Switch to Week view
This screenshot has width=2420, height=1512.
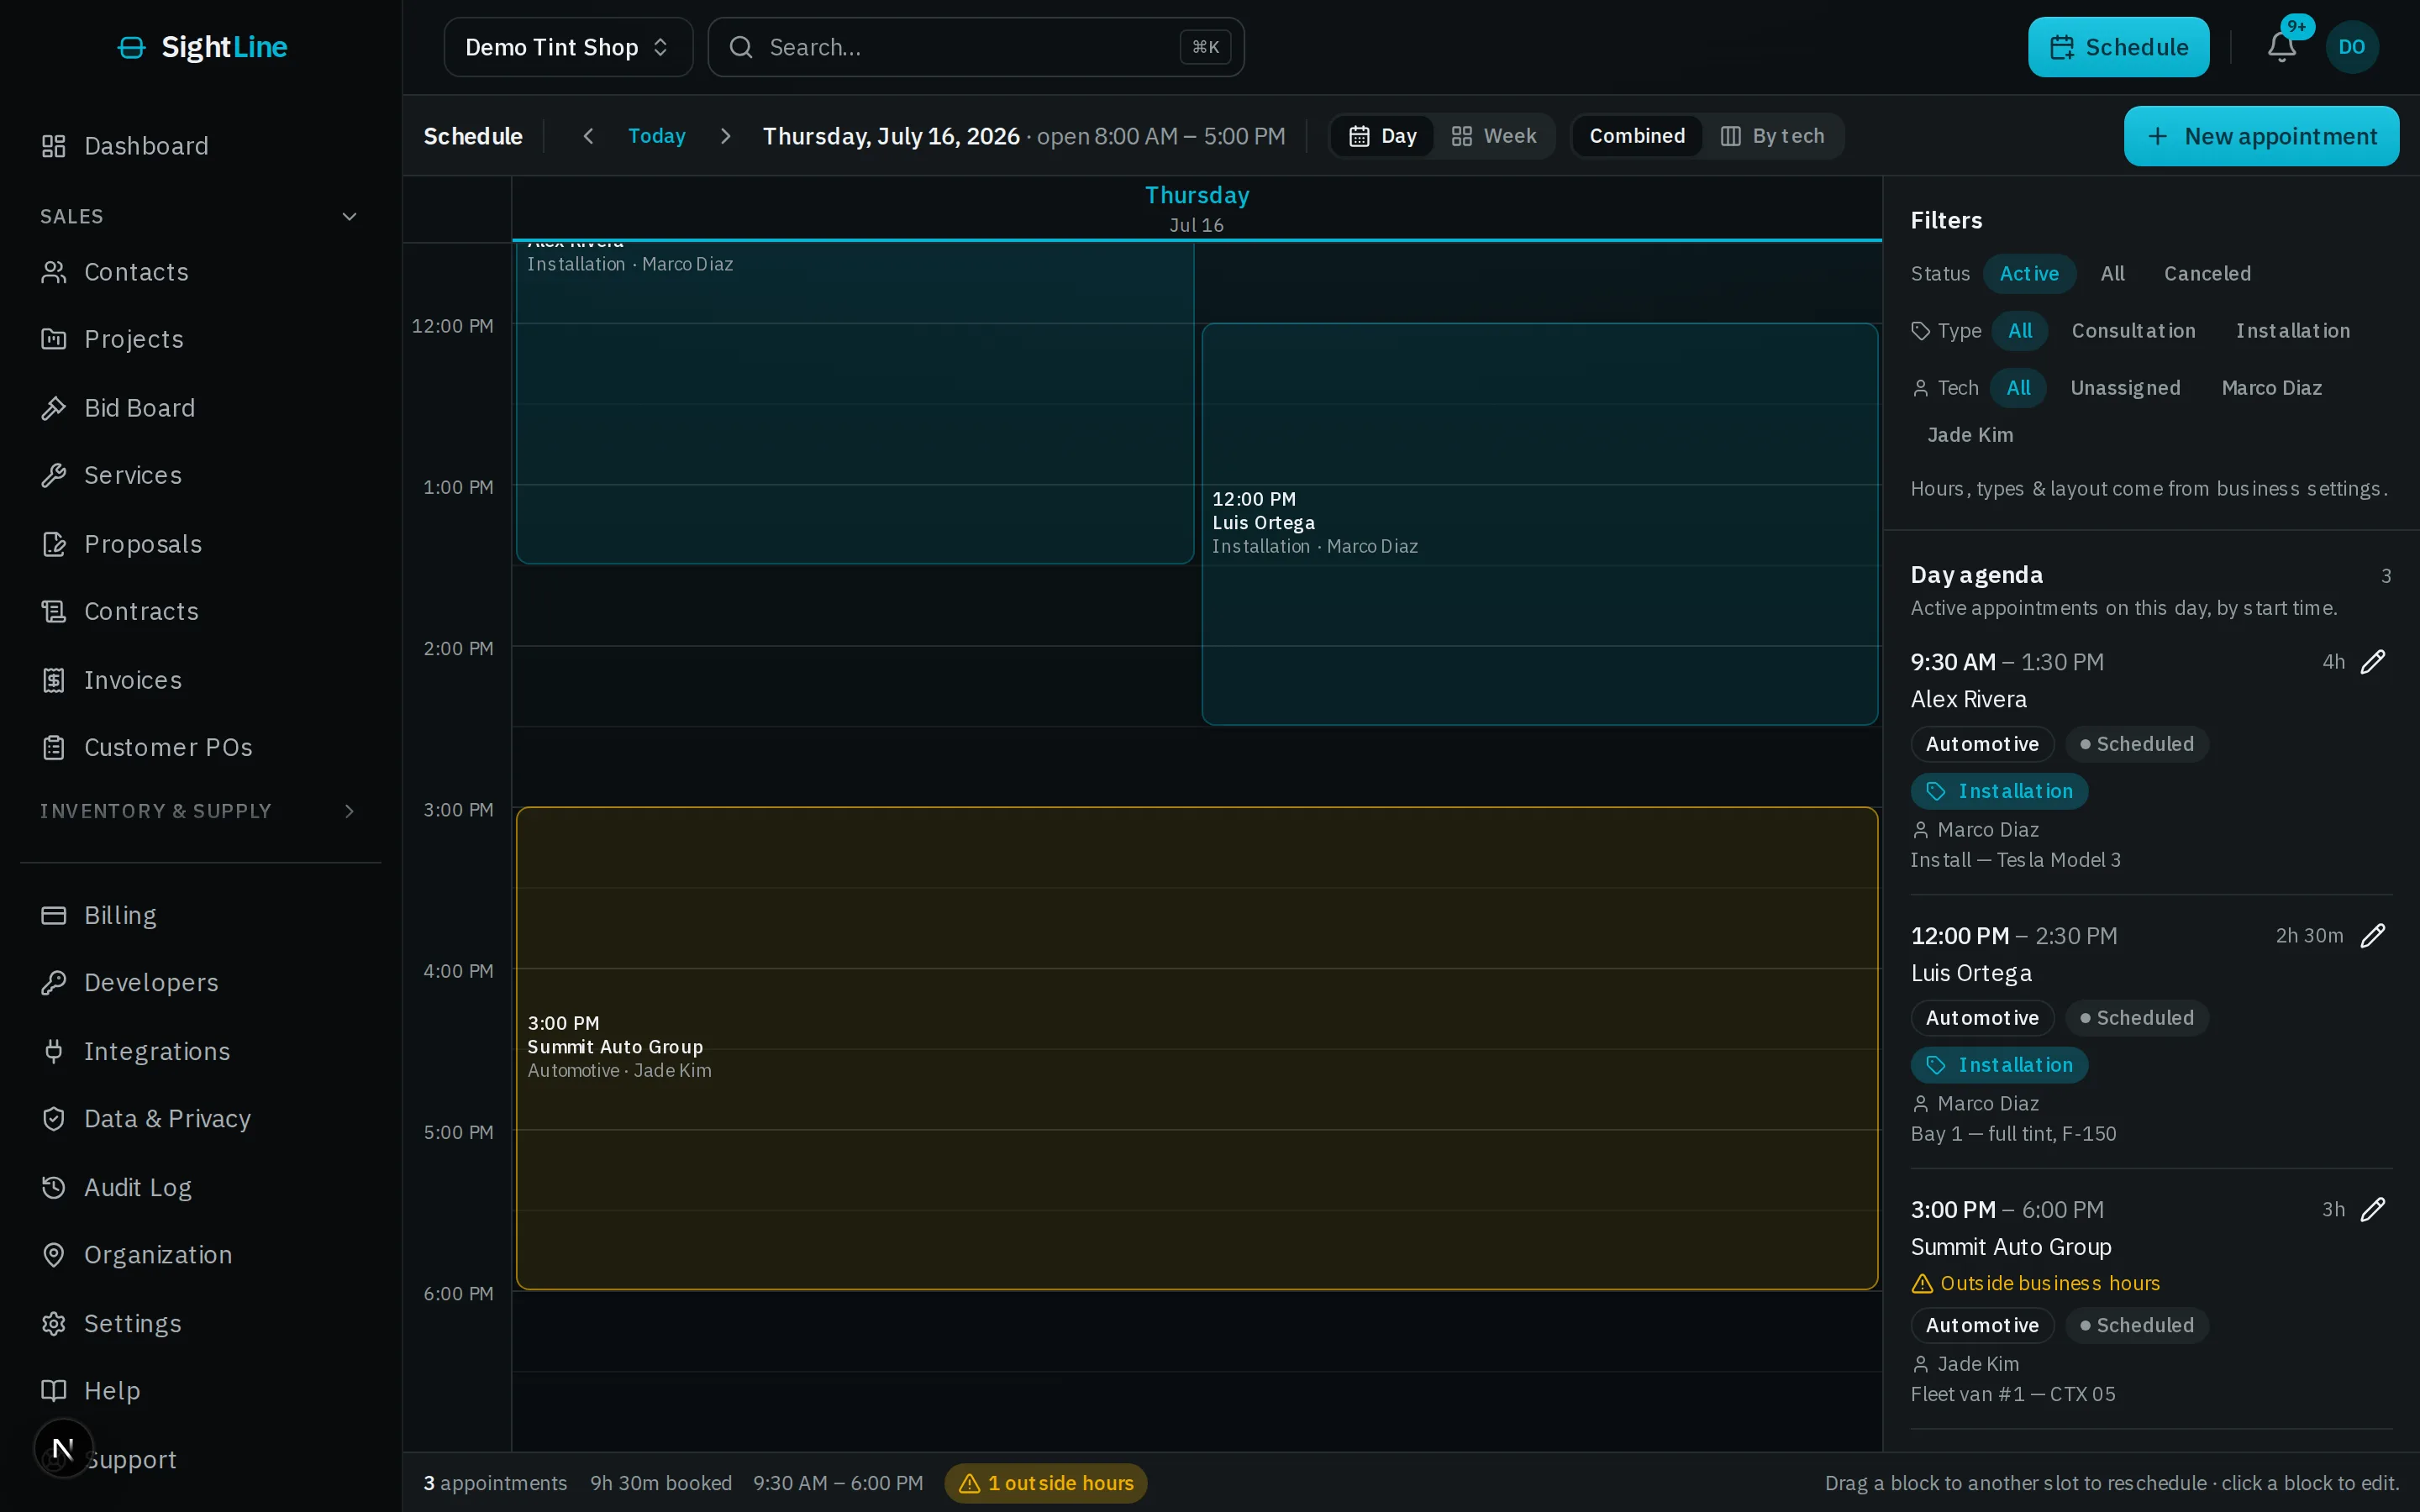point(1494,136)
